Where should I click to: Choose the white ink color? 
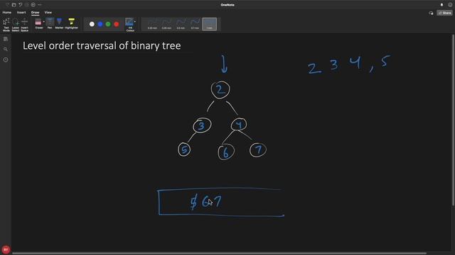[92, 24]
